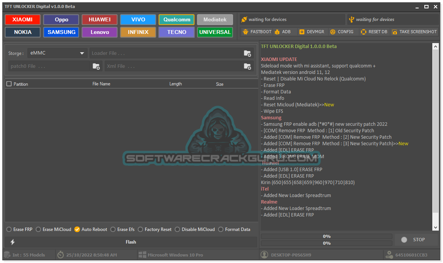The image size is (443, 263).
Task: Select the Mediatek tab
Action: (215, 19)
